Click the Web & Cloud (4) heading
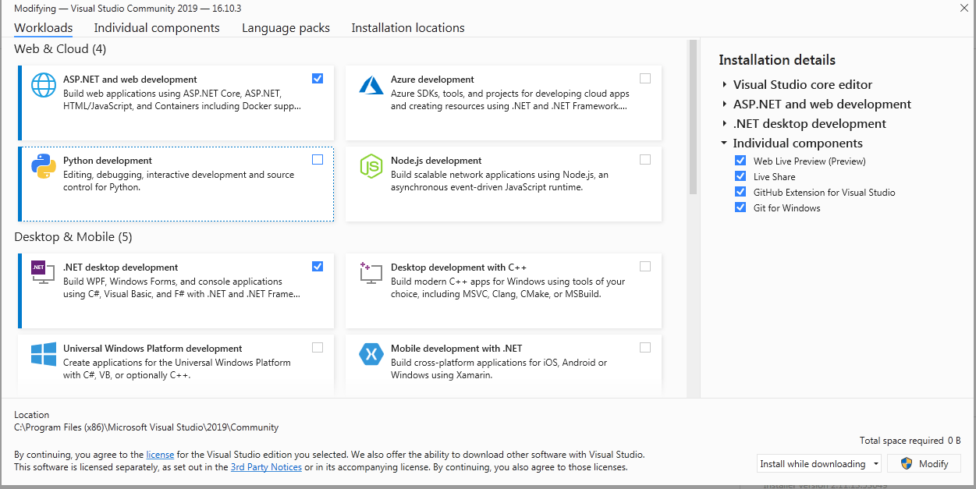The width and height of the screenshot is (976, 489). click(x=60, y=48)
